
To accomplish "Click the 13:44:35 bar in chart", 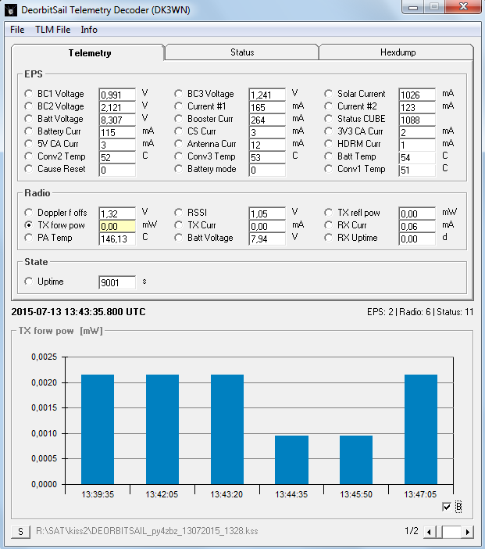I will 291,459.
